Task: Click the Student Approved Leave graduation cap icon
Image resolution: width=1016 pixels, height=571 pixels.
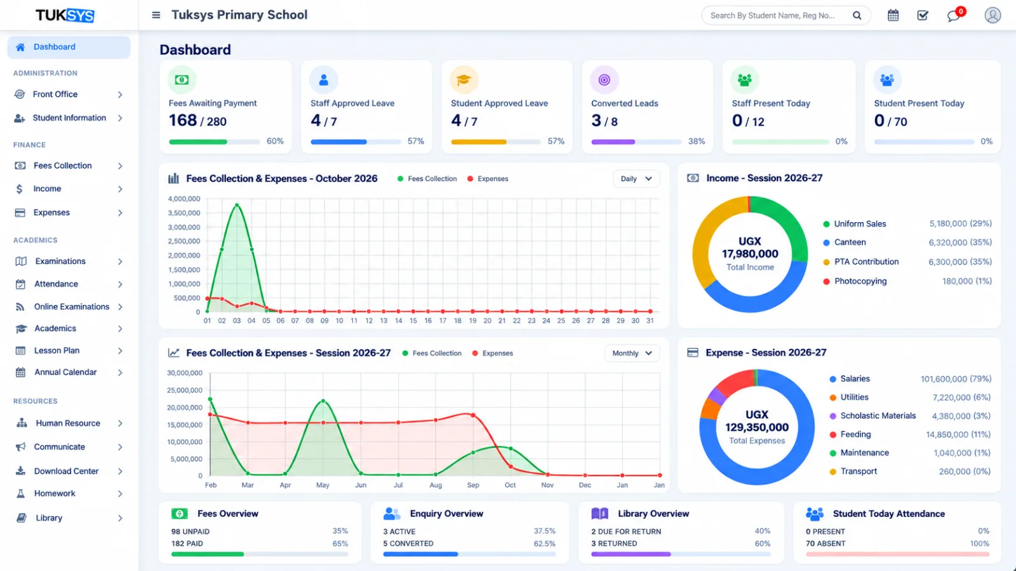Action: (464, 80)
